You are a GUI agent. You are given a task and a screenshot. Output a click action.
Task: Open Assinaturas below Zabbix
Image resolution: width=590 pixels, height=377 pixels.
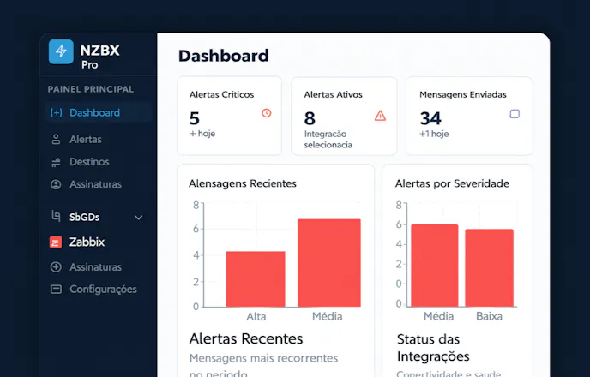[95, 266]
